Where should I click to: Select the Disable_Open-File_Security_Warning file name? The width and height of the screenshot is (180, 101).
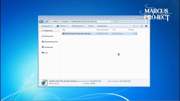click(78, 34)
